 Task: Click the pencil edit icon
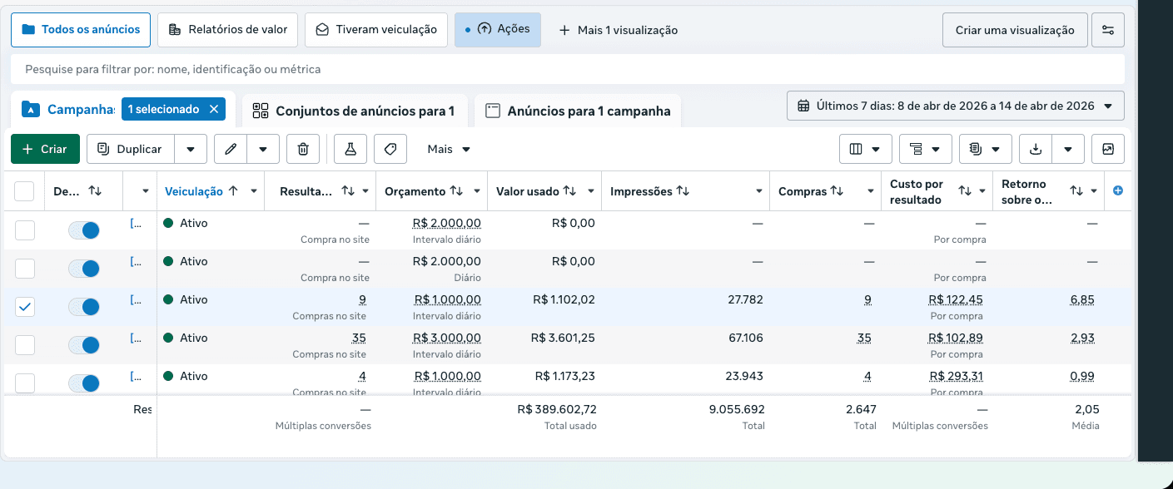click(x=231, y=149)
